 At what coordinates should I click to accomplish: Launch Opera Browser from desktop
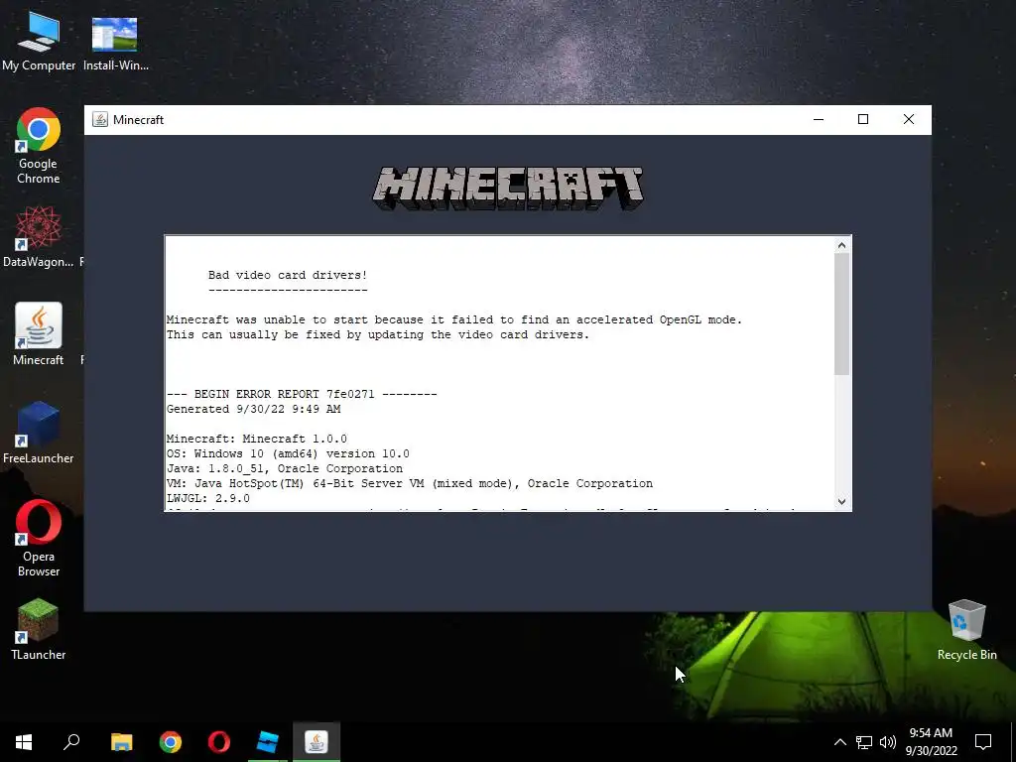click(39, 538)
